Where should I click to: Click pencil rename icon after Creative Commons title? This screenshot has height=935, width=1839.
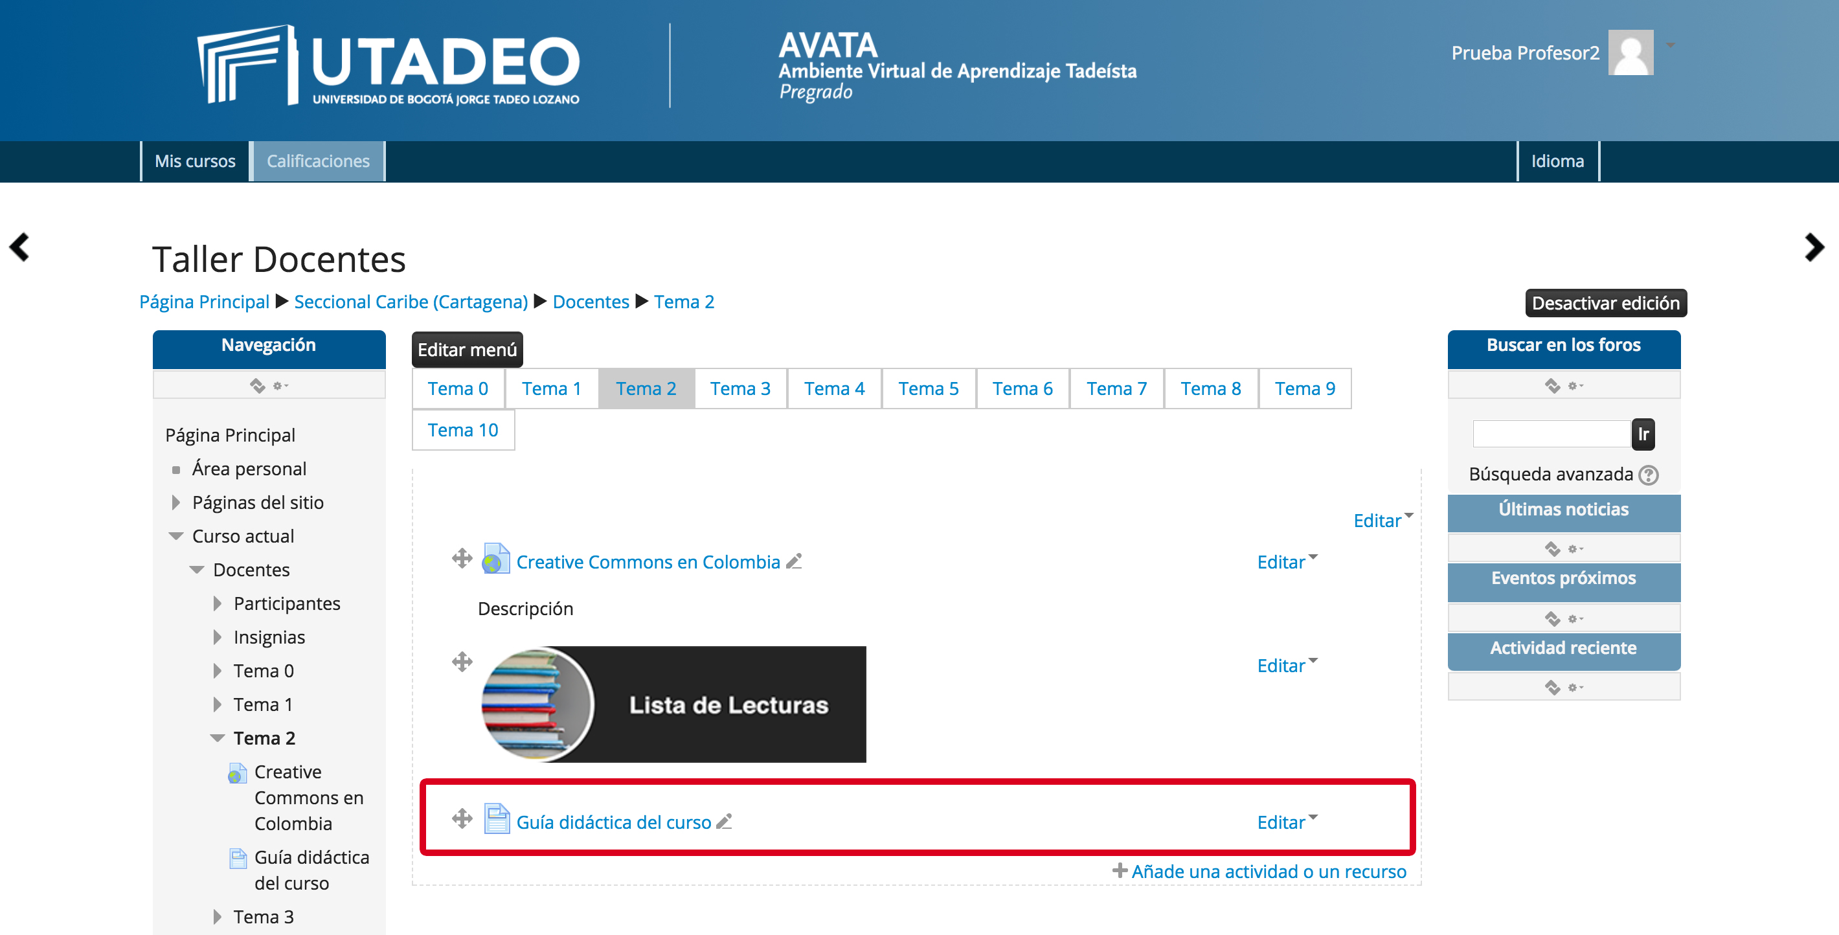click(794, 562)
